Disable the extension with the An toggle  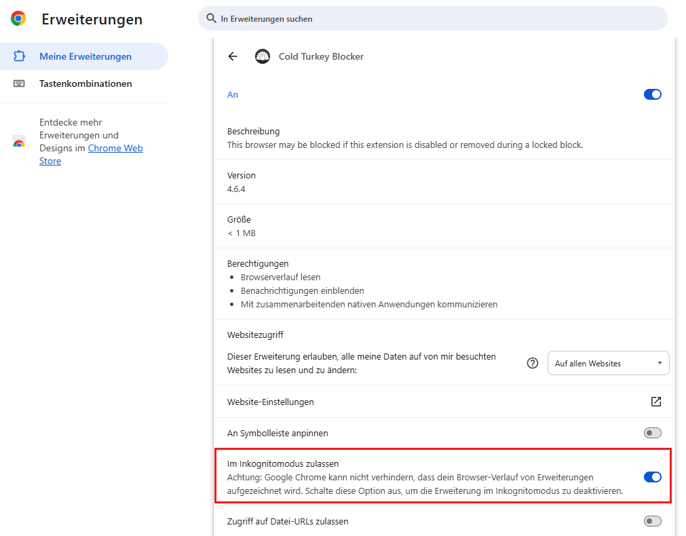click(652, 94)
